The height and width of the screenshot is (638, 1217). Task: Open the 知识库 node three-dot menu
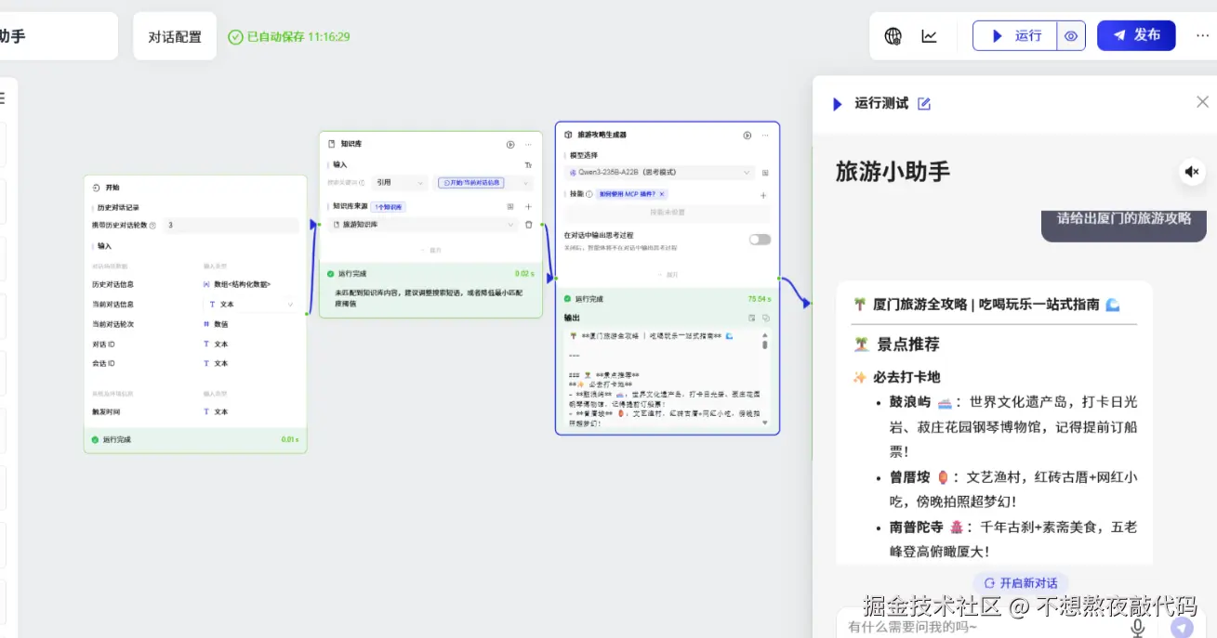529,144
